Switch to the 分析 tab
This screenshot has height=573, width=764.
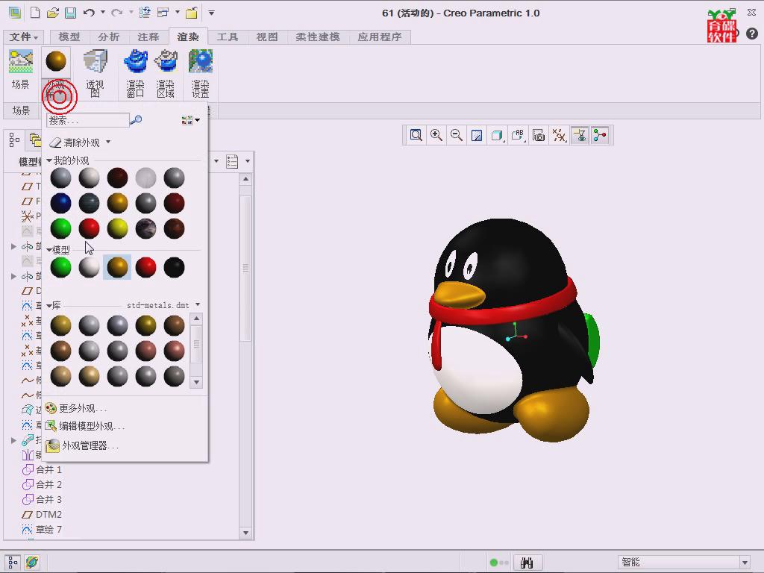click(x=109, y=37)
